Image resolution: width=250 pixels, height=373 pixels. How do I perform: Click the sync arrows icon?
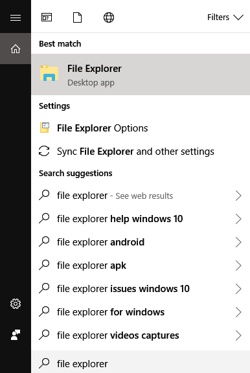44,151
